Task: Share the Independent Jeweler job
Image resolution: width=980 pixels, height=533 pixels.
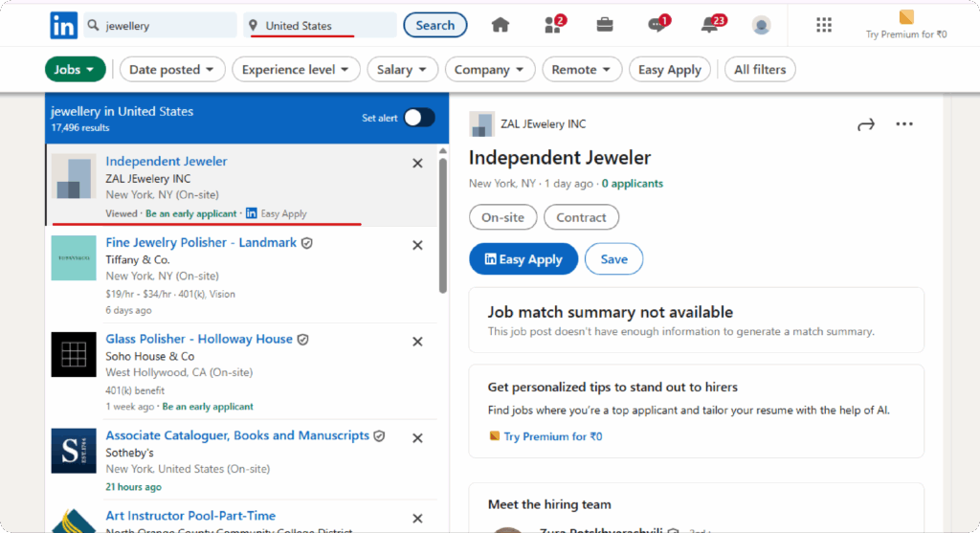Action: [x=865, y=125]
